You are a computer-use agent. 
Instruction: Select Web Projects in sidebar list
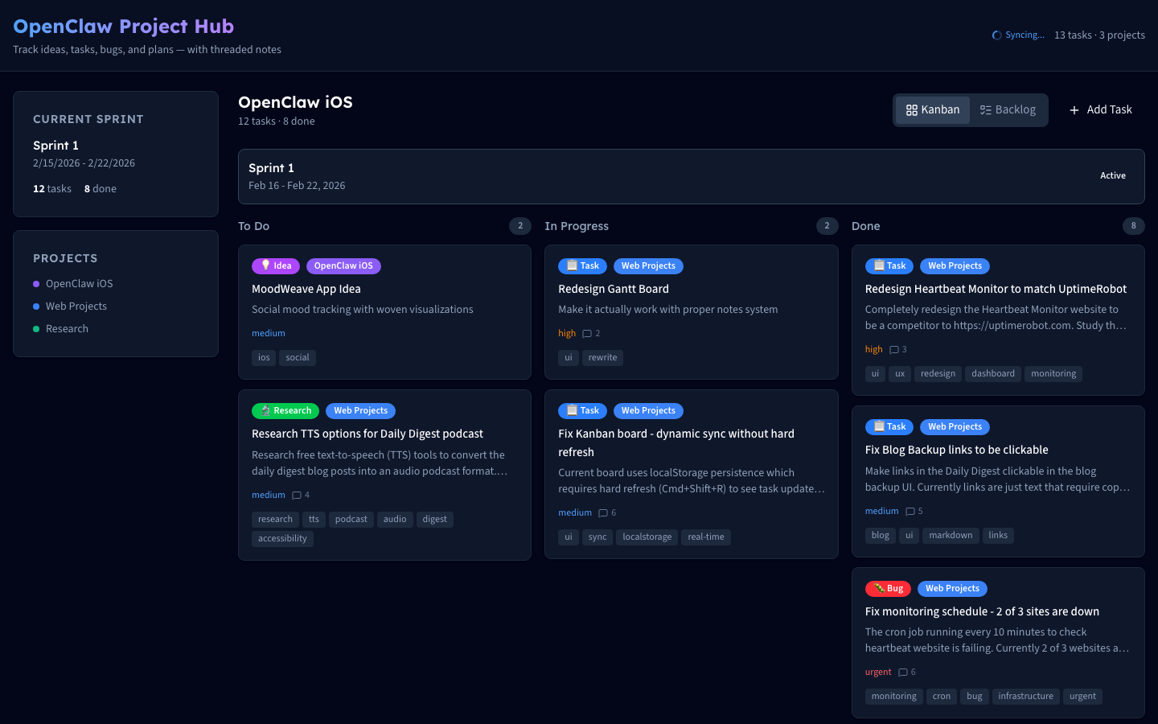coord(76,306)
